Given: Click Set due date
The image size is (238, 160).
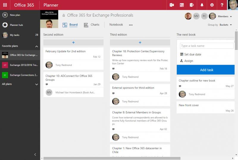Looking at the screenshot, I should coord(191,54).
